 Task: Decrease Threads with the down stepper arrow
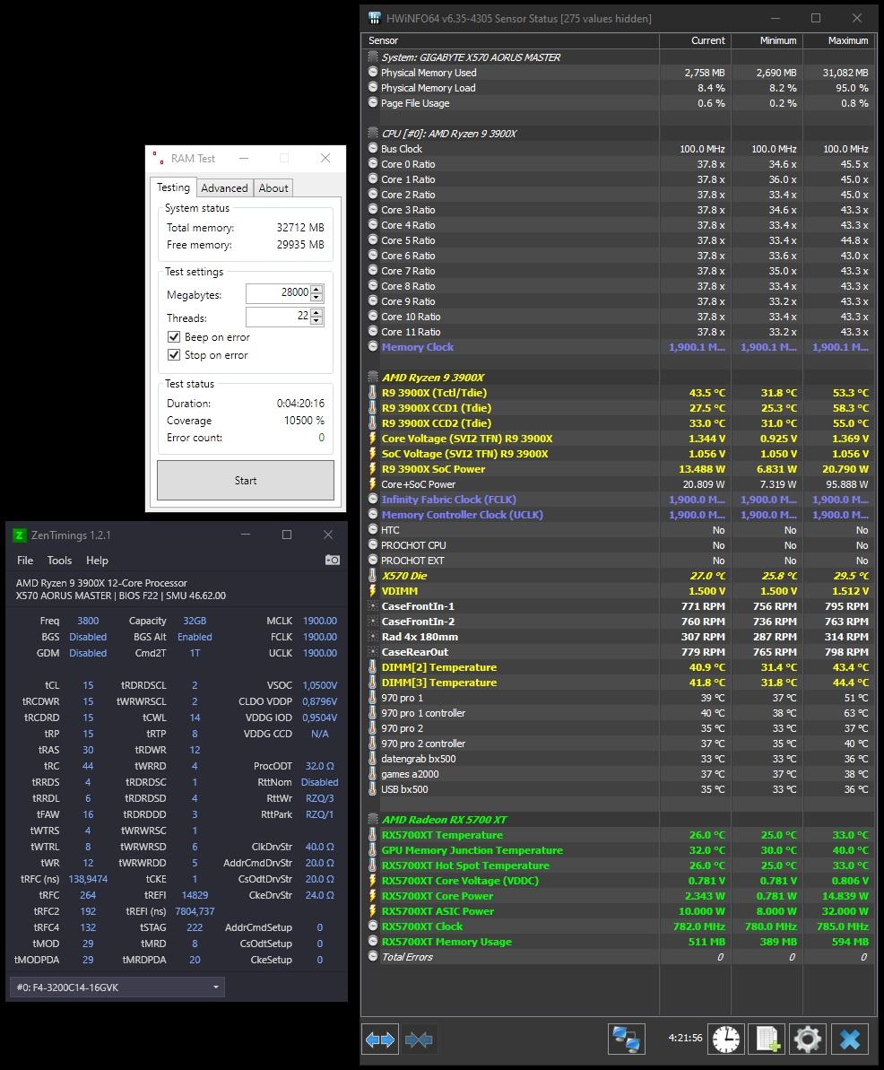(x=316, y=320)
